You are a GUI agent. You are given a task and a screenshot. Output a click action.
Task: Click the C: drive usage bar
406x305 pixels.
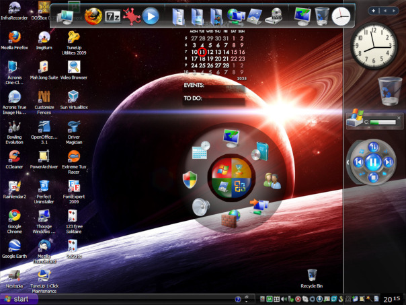382,123
